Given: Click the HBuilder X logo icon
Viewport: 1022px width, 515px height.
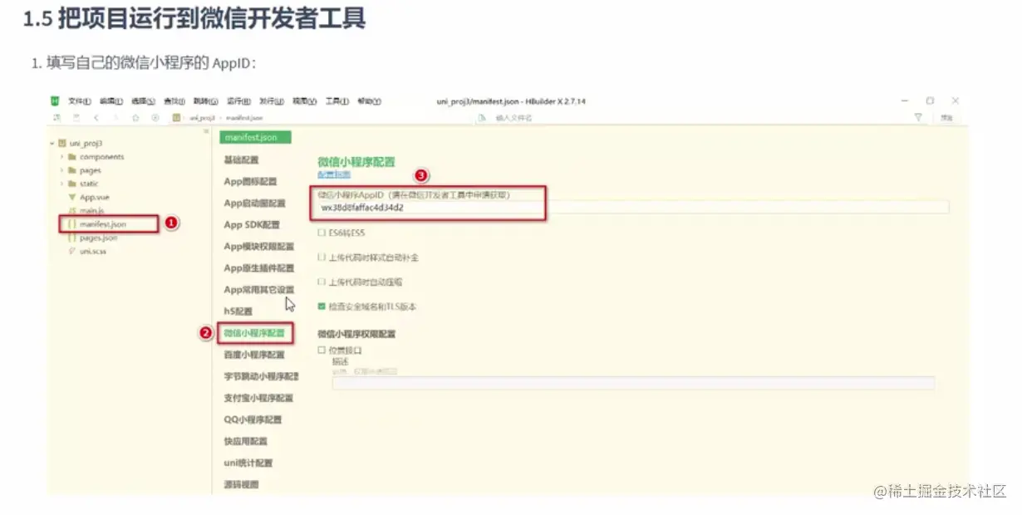Looking at the screenshot, I should tap(55, 101).
